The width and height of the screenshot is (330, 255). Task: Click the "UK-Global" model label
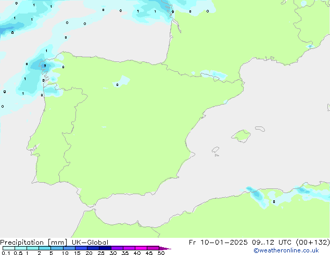pyautogui.click(x=90, y=243)
